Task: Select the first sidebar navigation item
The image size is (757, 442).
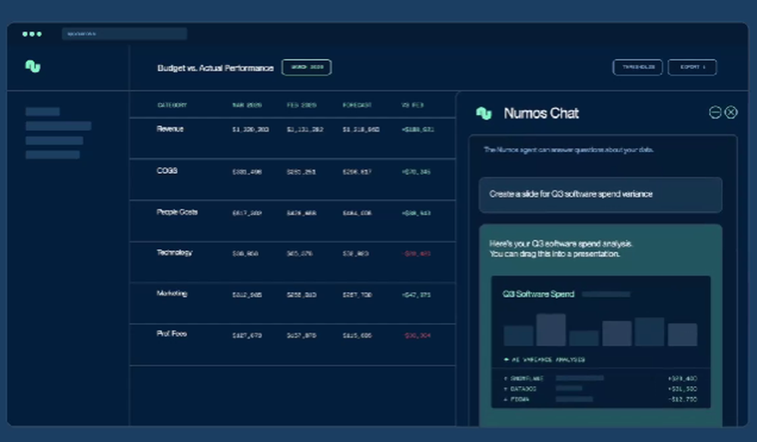Action: point(42,111)
